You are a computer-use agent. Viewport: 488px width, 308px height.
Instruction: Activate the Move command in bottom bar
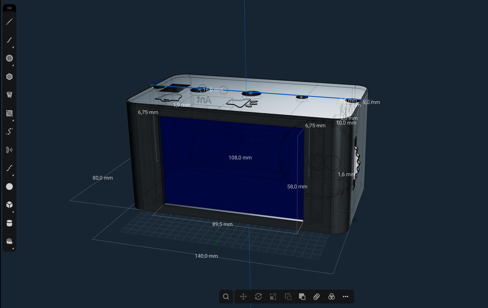[x=243, y=296]
